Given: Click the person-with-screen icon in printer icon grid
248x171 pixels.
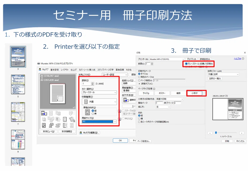Looking at the screenshot, I should tap(51, 125).
